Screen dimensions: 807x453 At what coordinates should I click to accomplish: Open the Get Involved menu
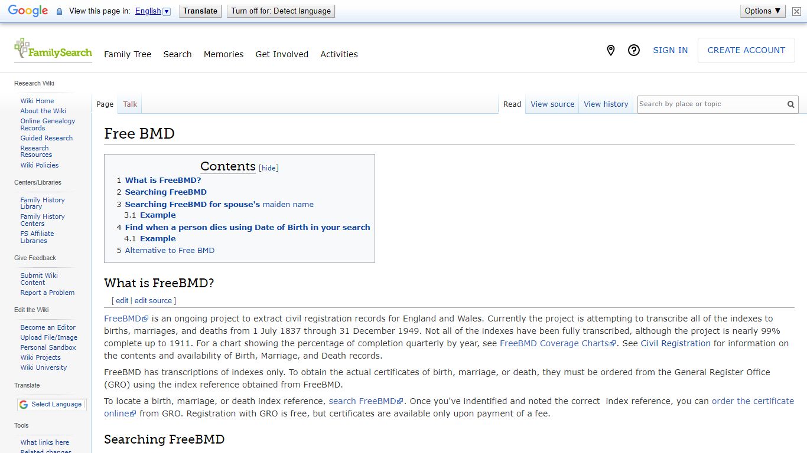point(282,54)
